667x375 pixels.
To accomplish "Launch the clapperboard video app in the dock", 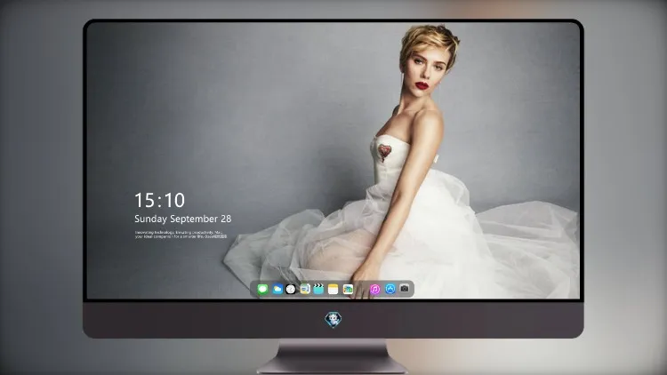I will (x=318, y=289).
